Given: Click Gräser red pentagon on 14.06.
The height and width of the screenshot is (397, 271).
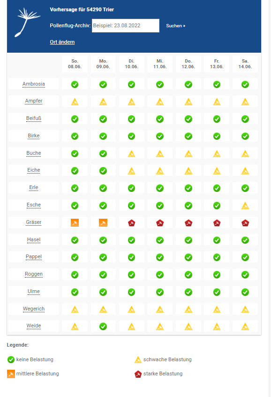Looking at the screenshot, I should pyautogui.click(x=245, y=223).
